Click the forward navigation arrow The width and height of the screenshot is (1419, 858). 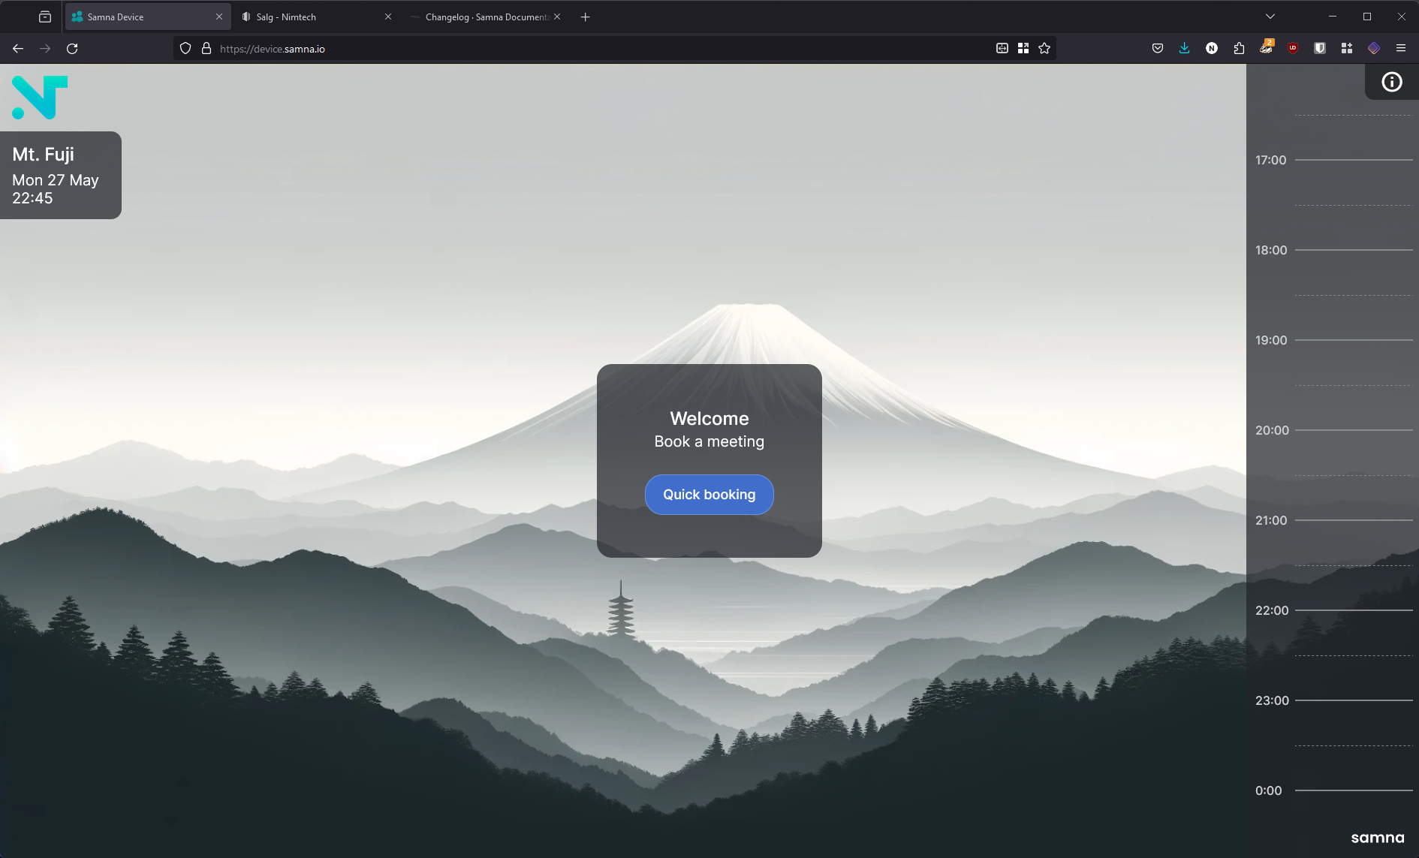click(x=45, y=49)
